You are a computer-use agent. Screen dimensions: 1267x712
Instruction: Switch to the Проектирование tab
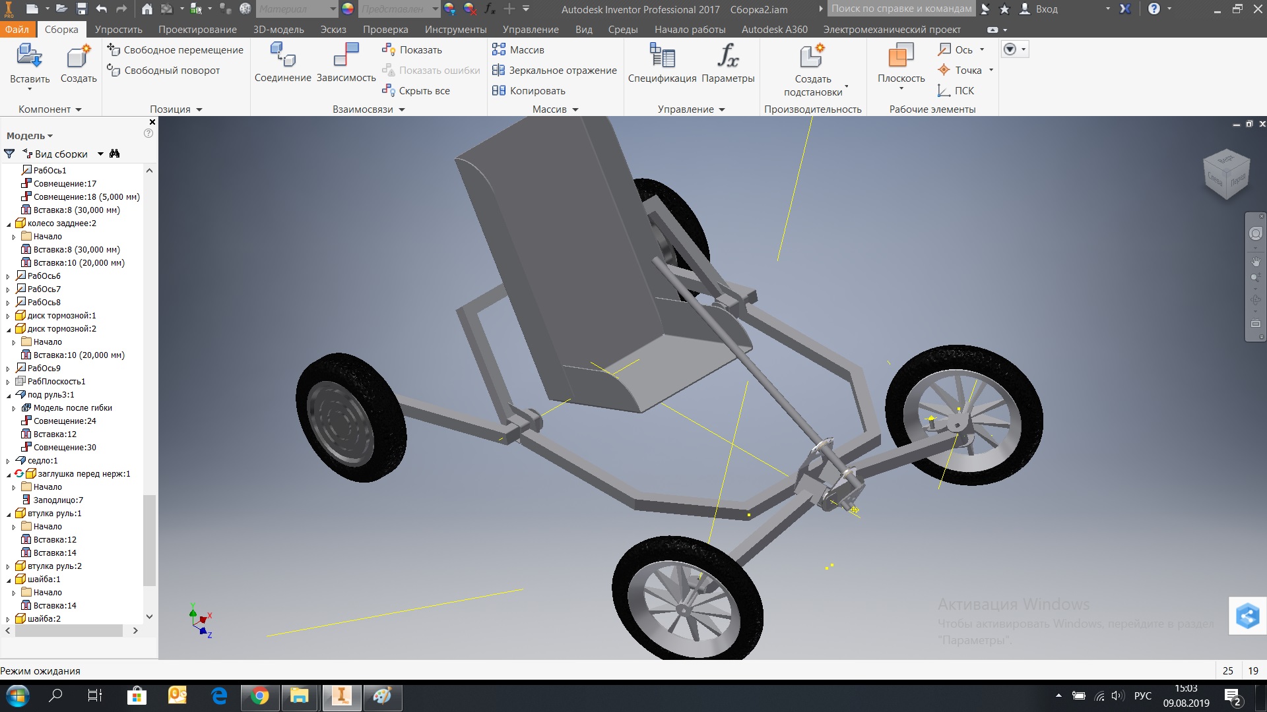197,30
